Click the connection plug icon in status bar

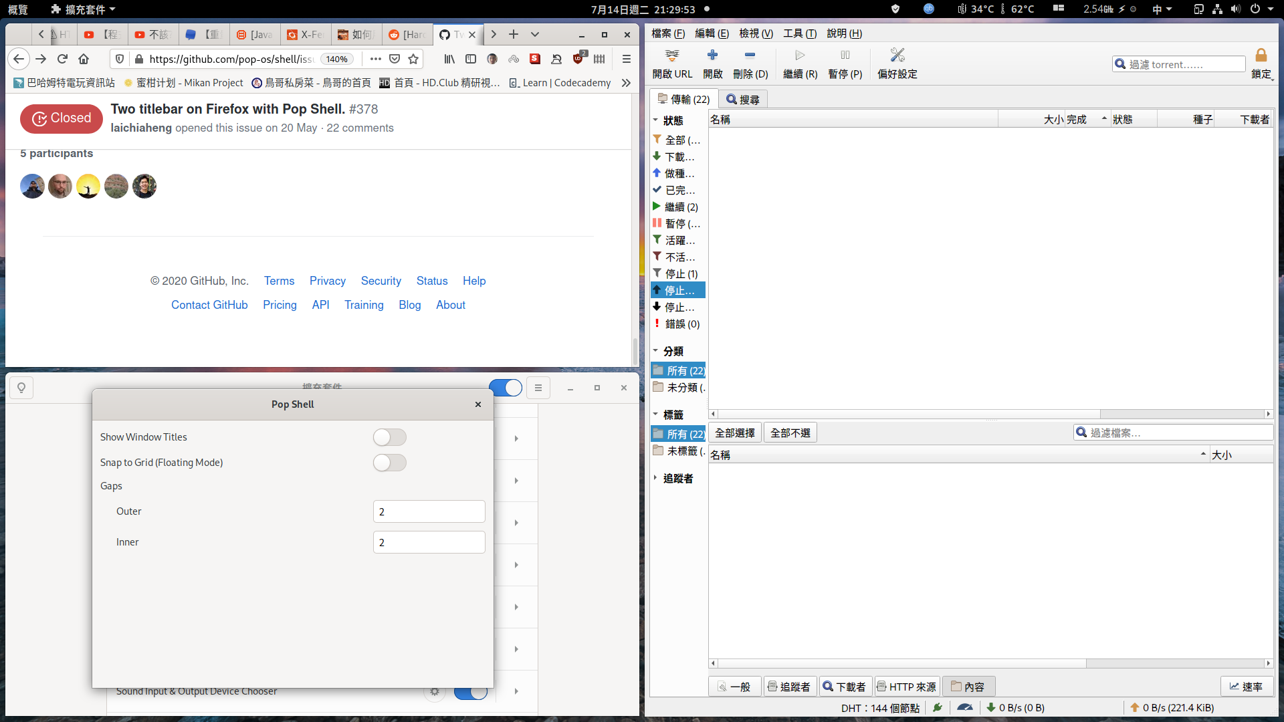pos(938,707)
